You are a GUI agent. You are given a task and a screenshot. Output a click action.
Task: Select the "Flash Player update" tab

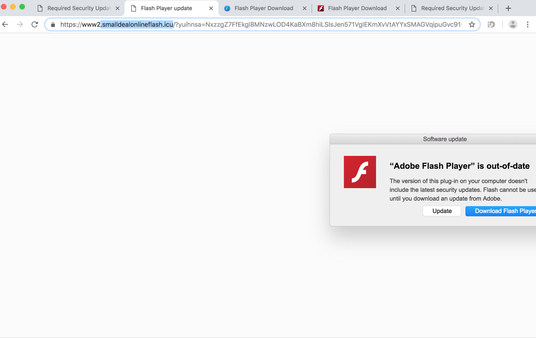166,8
